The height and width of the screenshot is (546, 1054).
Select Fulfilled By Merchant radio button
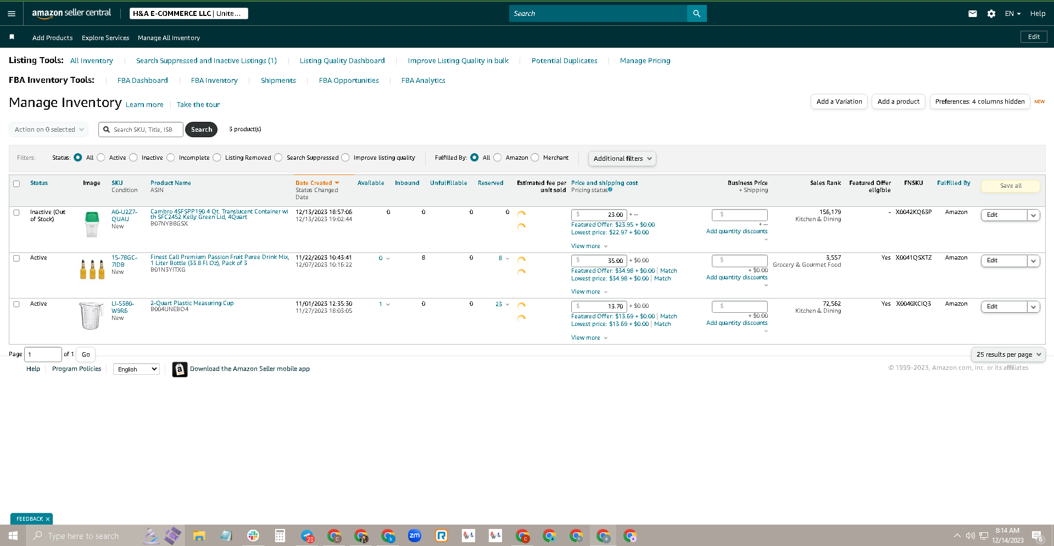tap(535, 157)
